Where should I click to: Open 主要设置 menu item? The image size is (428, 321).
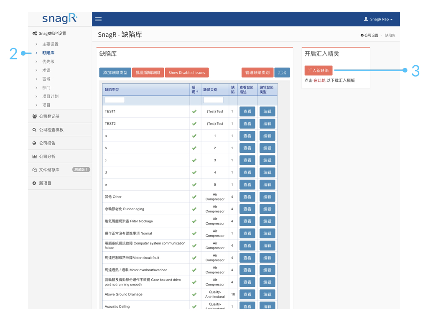click(x=50, y=44)
